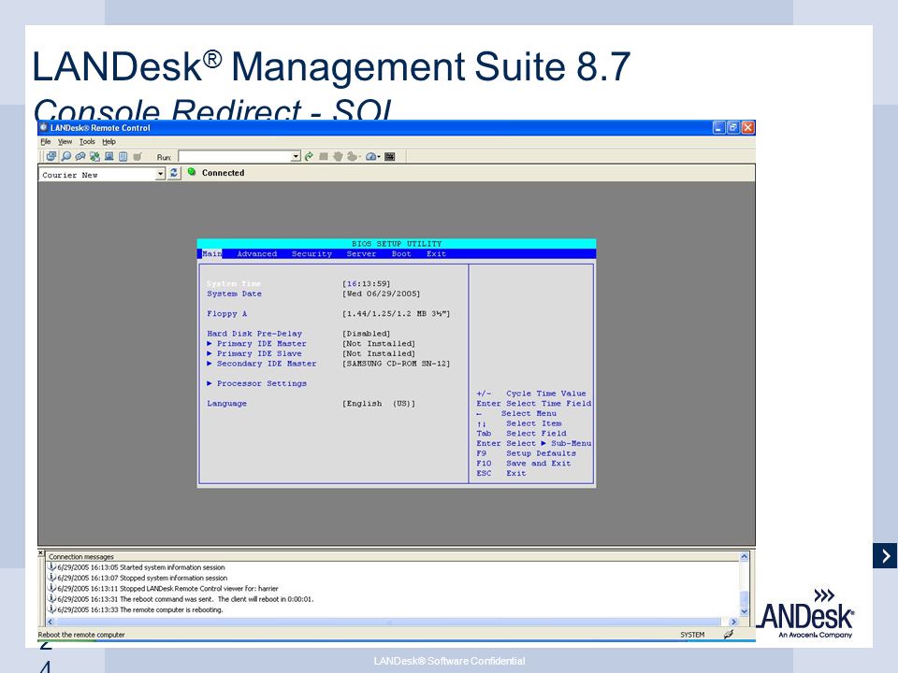Click the System Time value 16:13:59
This screenshot has height=673, width=898.
pyautogui.click(x=367, y=283)
